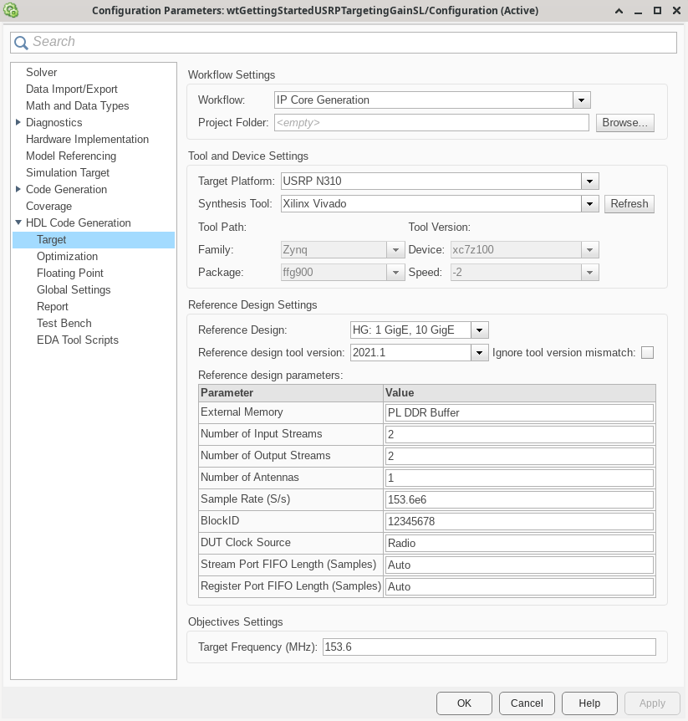The height and width of the screenshot is (721, 688).
Task: Click the Value column header
Action: tap(519, 392)
